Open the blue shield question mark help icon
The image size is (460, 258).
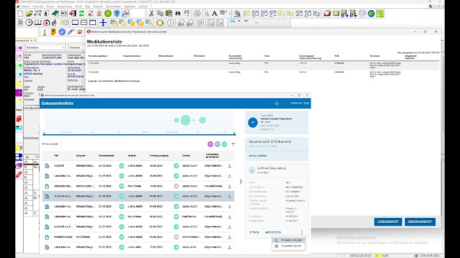[x=117, y=13]
